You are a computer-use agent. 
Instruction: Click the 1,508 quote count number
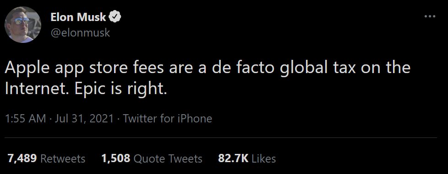tap(116, 158)
